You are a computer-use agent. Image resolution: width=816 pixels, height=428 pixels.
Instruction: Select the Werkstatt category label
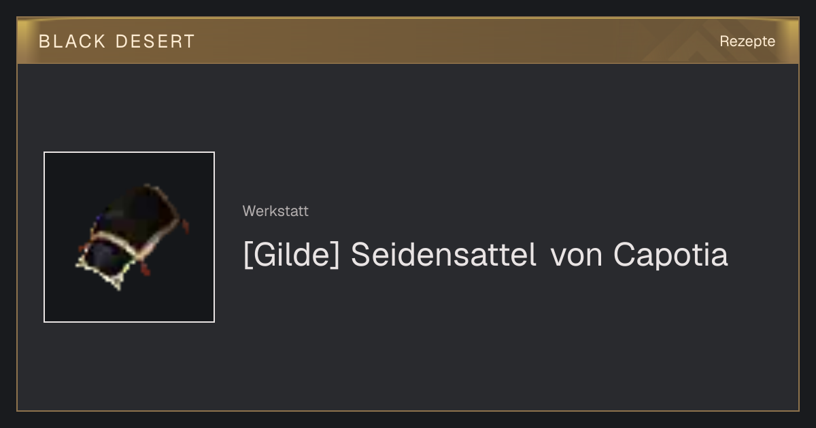click(275, 211)
